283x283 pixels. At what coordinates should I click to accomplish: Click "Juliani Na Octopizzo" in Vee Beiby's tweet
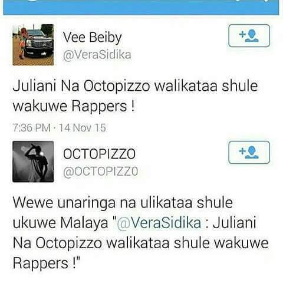pyautogui.click(x=81, y=86)
